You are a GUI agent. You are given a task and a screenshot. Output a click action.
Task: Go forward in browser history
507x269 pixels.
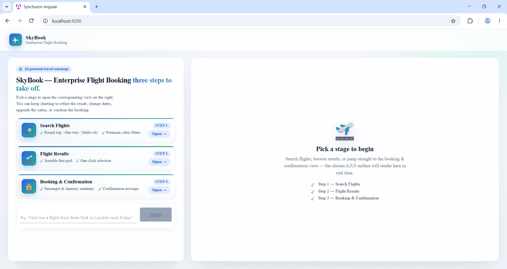pos(19,21)
